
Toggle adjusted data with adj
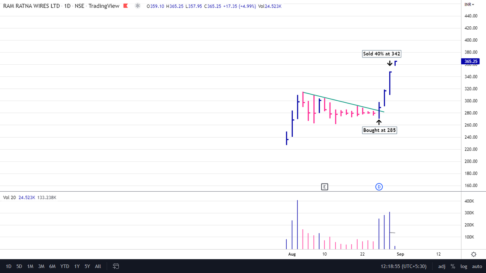pos(442,267)
